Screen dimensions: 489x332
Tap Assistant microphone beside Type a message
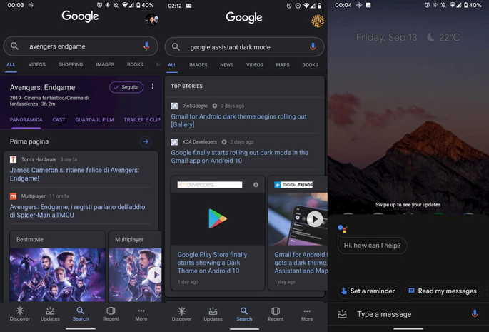475,314
